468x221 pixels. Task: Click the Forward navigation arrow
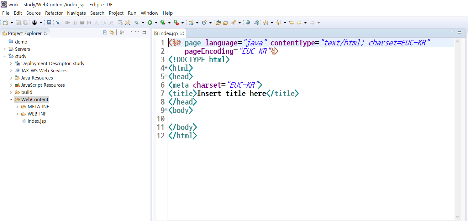coord(312,23)
